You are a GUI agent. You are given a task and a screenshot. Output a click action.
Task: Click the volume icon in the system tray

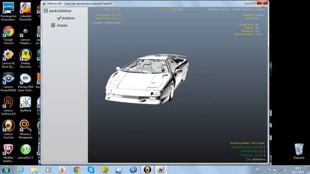point(285,170)
